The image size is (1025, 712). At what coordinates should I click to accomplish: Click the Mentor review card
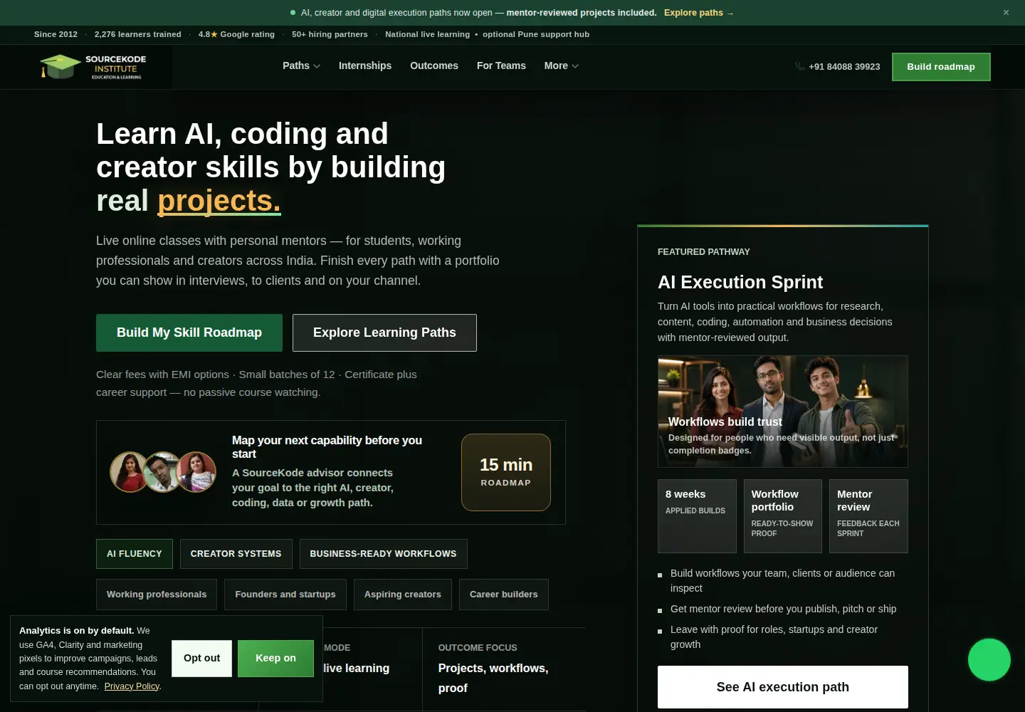pos(868,516)
